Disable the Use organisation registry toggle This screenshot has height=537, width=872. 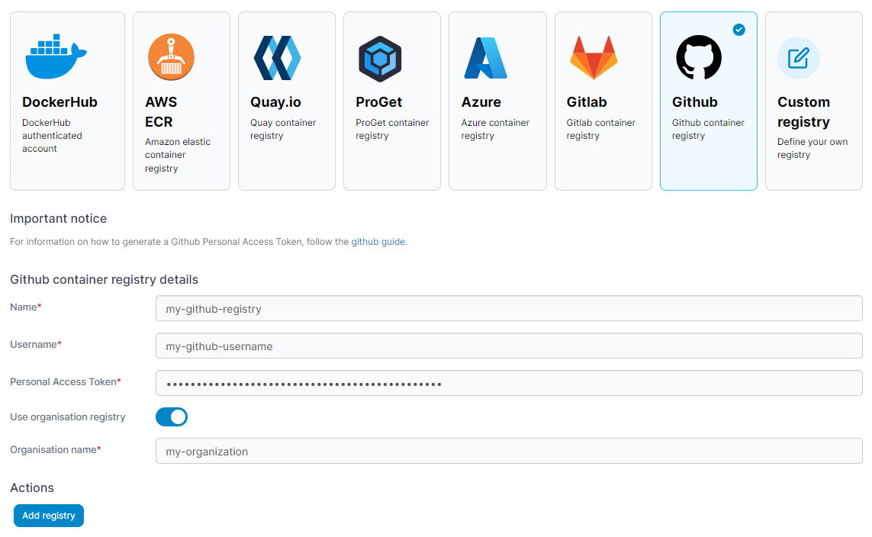(172, 416)
